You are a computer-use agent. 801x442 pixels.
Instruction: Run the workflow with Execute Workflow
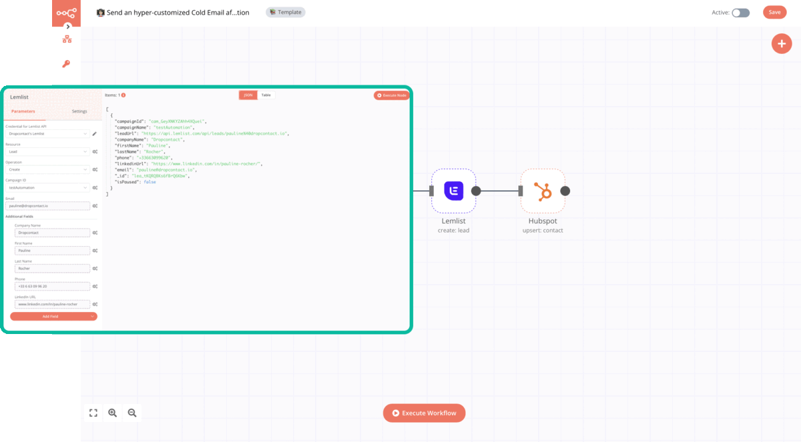(x=424, y=413)
